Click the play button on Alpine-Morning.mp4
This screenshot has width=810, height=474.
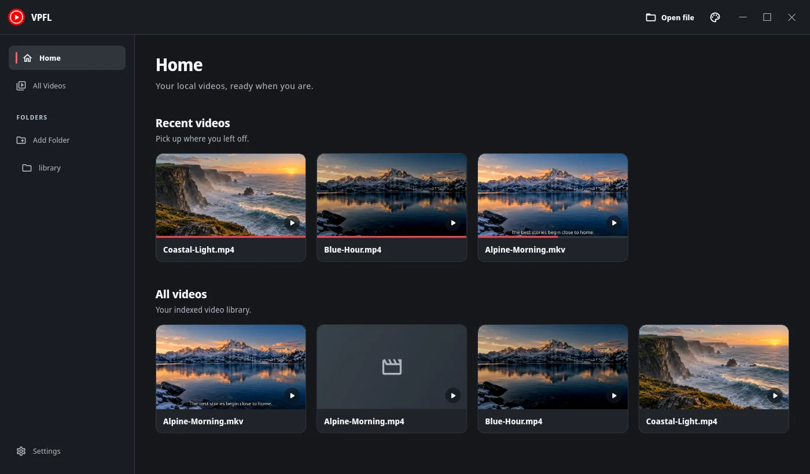pyautogui.click(x=453, y=395)
